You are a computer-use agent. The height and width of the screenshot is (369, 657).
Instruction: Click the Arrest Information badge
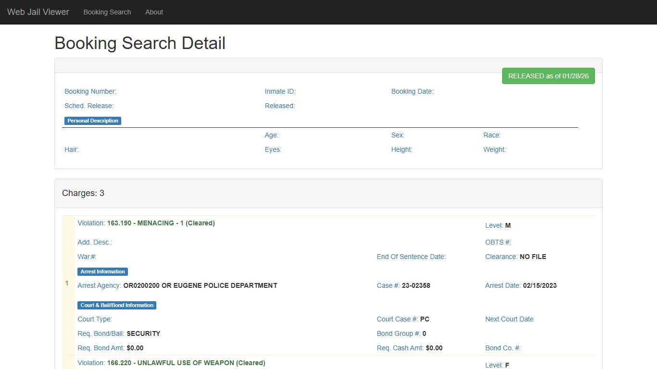102,271
